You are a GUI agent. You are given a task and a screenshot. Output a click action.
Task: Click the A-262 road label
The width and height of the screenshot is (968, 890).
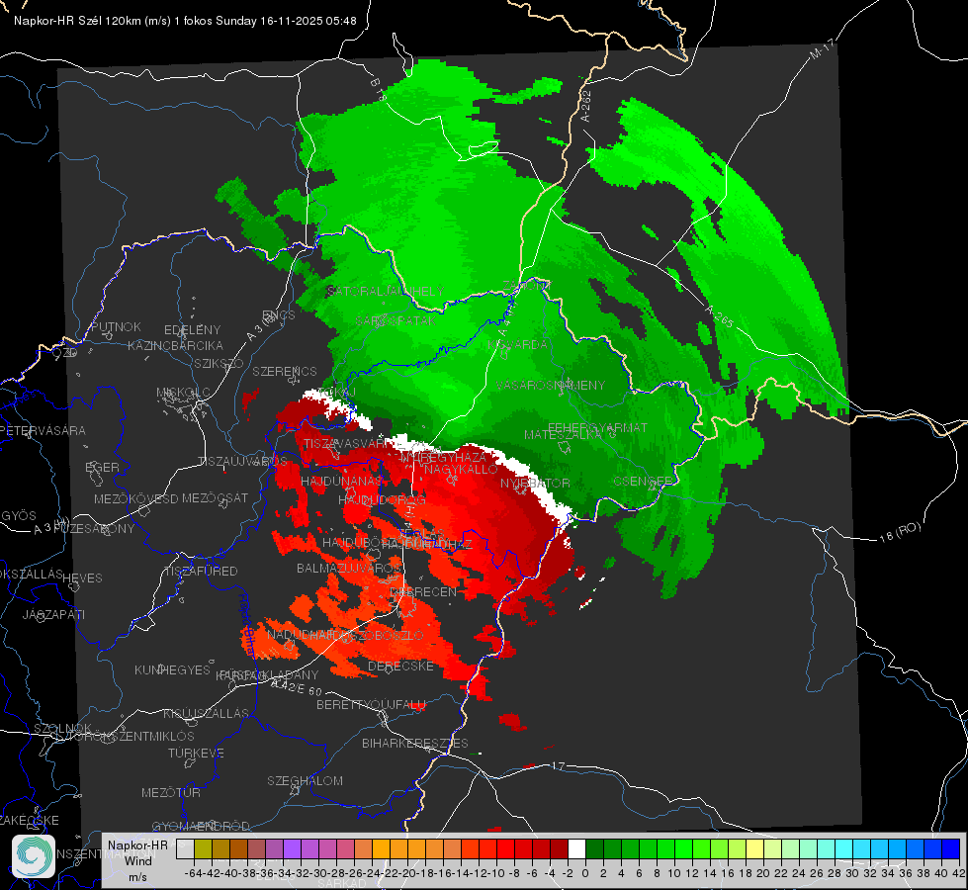(586, 106)
